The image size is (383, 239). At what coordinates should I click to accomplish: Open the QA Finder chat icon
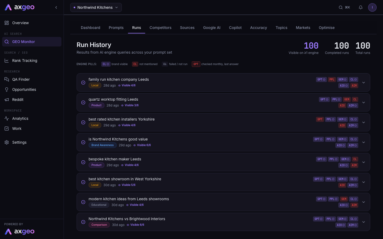(x=7, y=79)
